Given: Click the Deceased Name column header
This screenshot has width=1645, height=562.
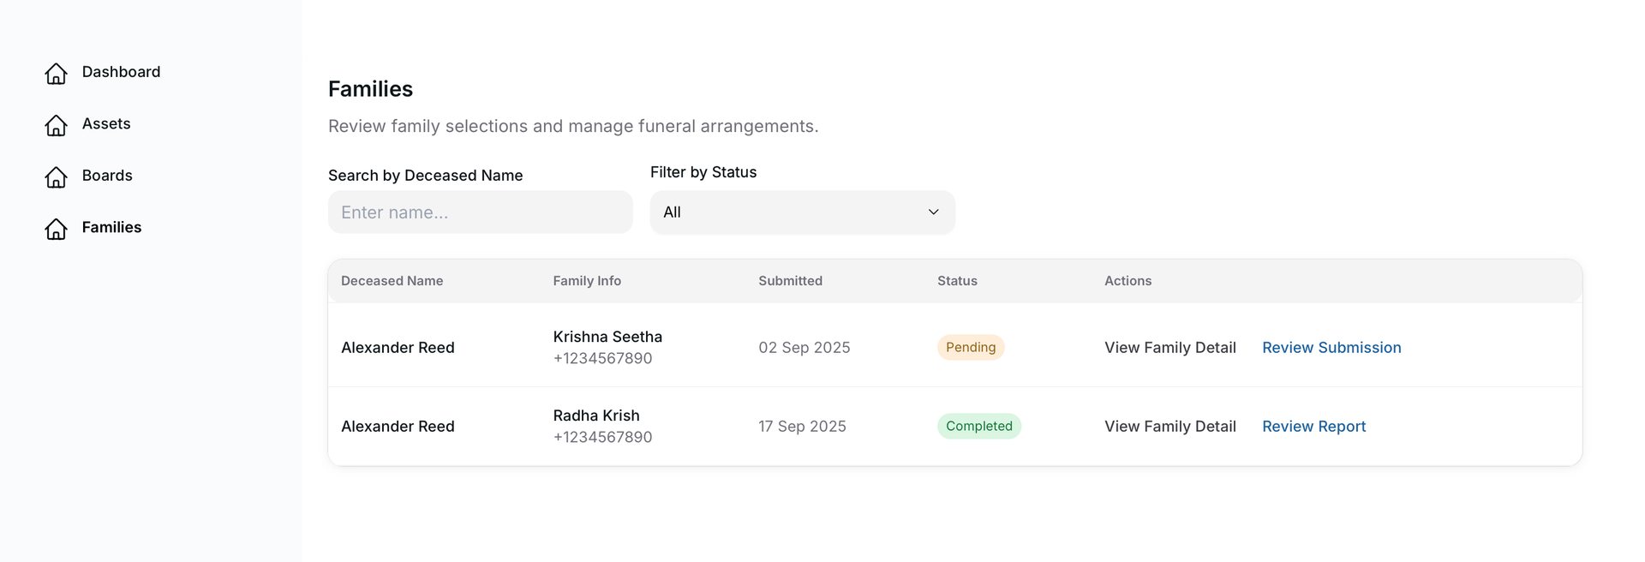Looking at the screenshot, I should 392,281.
